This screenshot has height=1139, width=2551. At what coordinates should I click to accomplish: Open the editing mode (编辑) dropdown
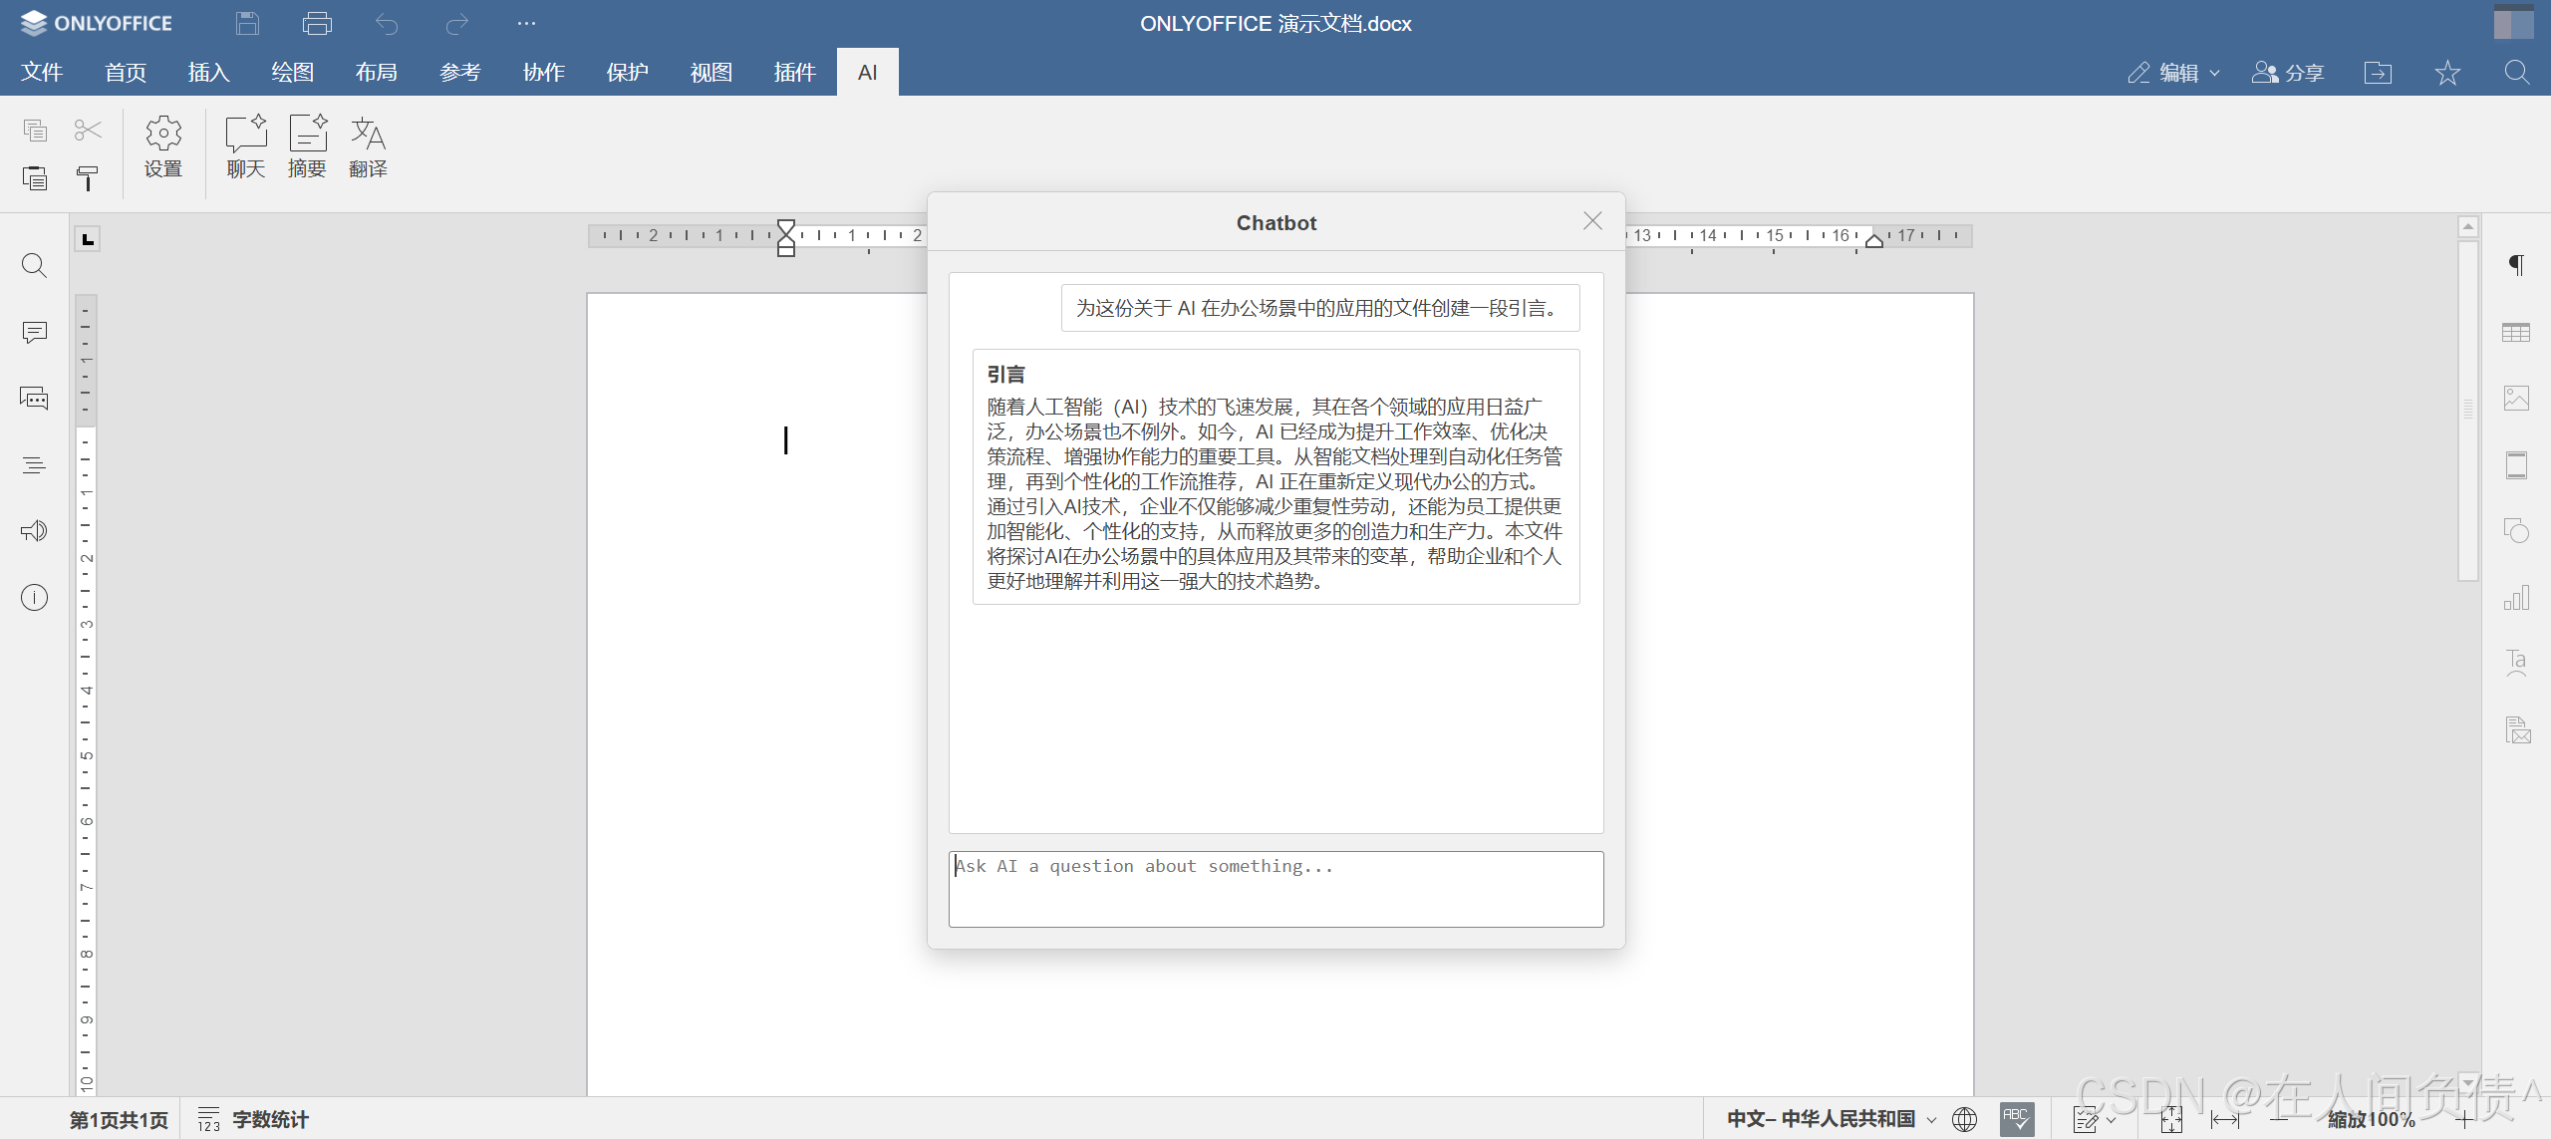(2172, 71)
